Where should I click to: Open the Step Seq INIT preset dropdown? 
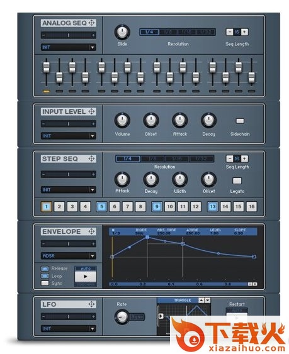(x=68, y=189)
